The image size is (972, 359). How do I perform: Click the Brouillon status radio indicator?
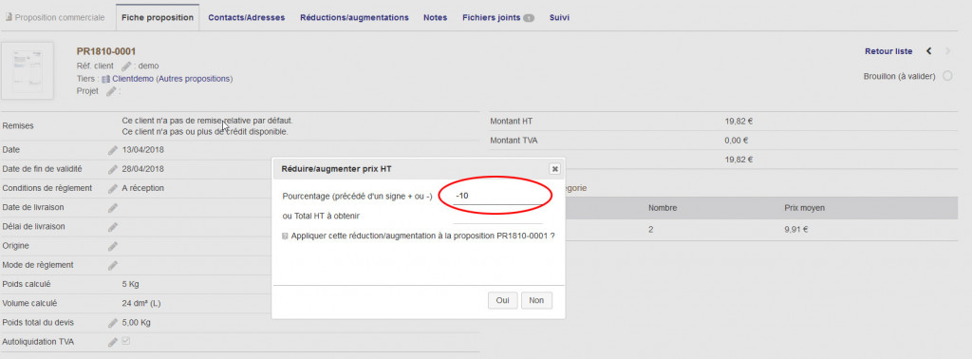(x=947, y=76)
